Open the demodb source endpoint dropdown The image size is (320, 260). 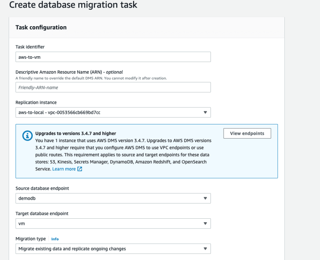pyautogui.click(x=113, y=198)
